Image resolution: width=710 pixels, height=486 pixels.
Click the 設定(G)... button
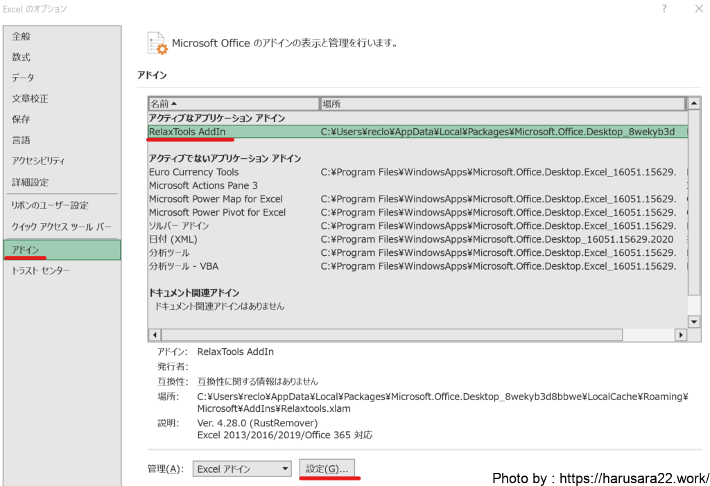pyautogui.click(x=327, y=469)
